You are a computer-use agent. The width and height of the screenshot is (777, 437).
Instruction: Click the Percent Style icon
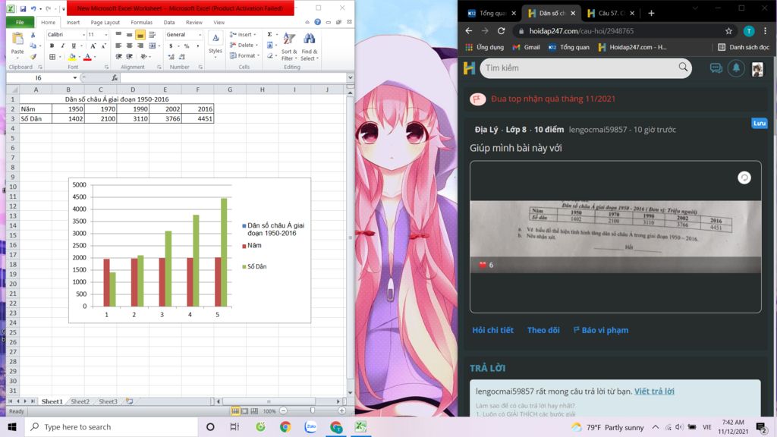click(x=187, y=46)
